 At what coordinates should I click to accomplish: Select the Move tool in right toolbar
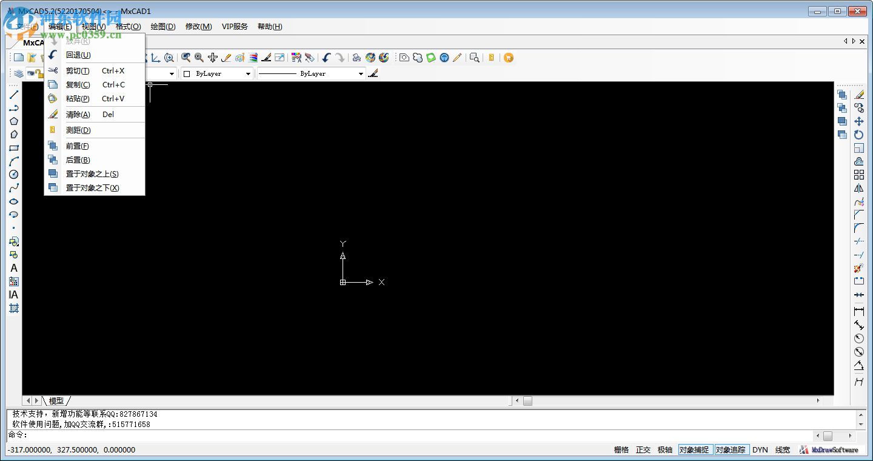859,121
